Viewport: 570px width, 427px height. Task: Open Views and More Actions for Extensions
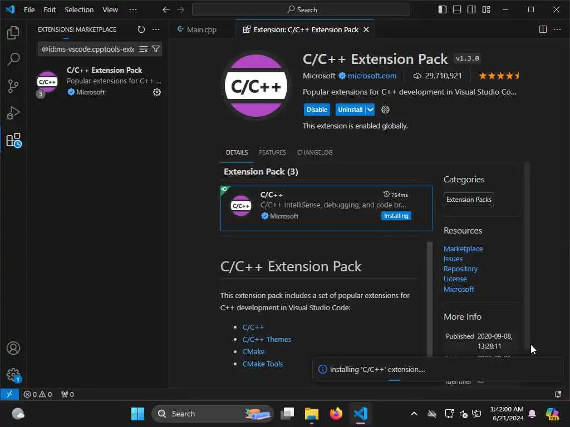pyautogui.click(x=156, y=29)
